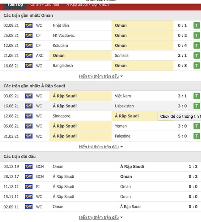Screen dimensions: 201x222
Task: Click green T badge for FK Vozdovac match
Action: [x=196, y=35]
